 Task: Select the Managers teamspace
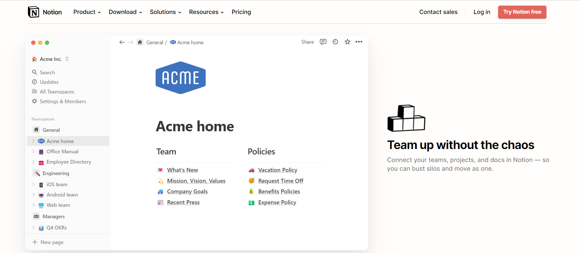click(49, 216)
